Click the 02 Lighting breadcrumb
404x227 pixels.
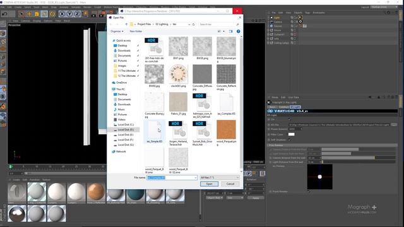tap(162, 24)
